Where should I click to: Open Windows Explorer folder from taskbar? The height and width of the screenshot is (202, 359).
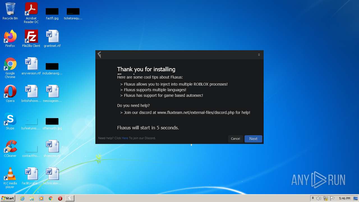[x=32, y=198]
